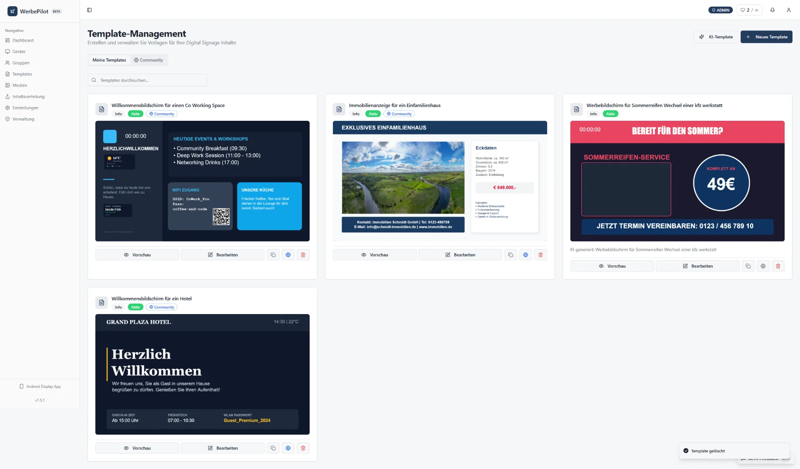The height and width of the screenshot is (469, 800).
Task: Publish Co Working Space template via globe icon
Action: [x=288, y=255]
